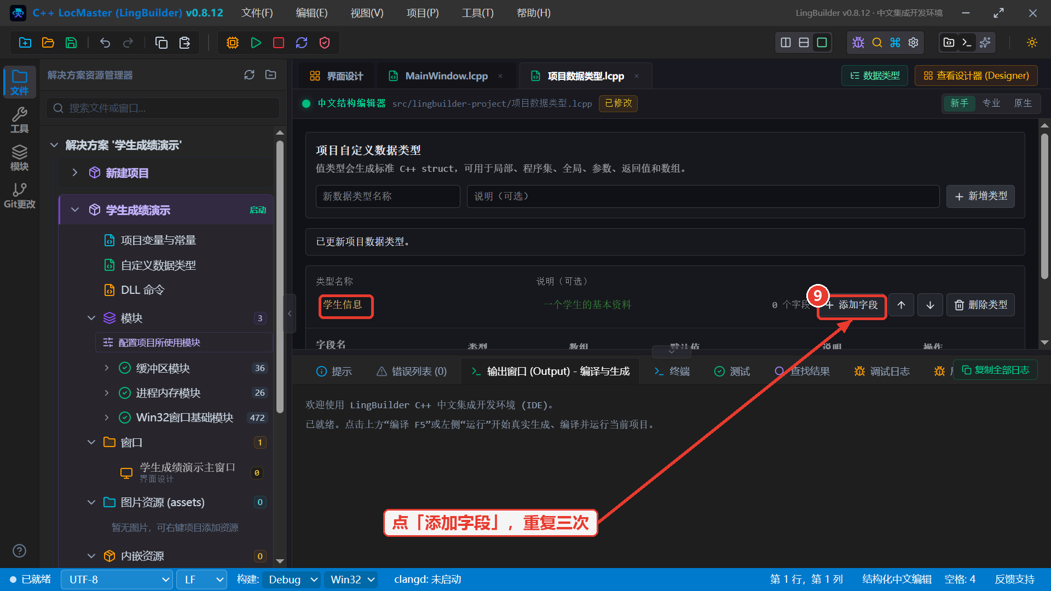This screenshot has width=1051, height=591.
Task: Switch to the 错误列表 tab
Action: [412, 372]
